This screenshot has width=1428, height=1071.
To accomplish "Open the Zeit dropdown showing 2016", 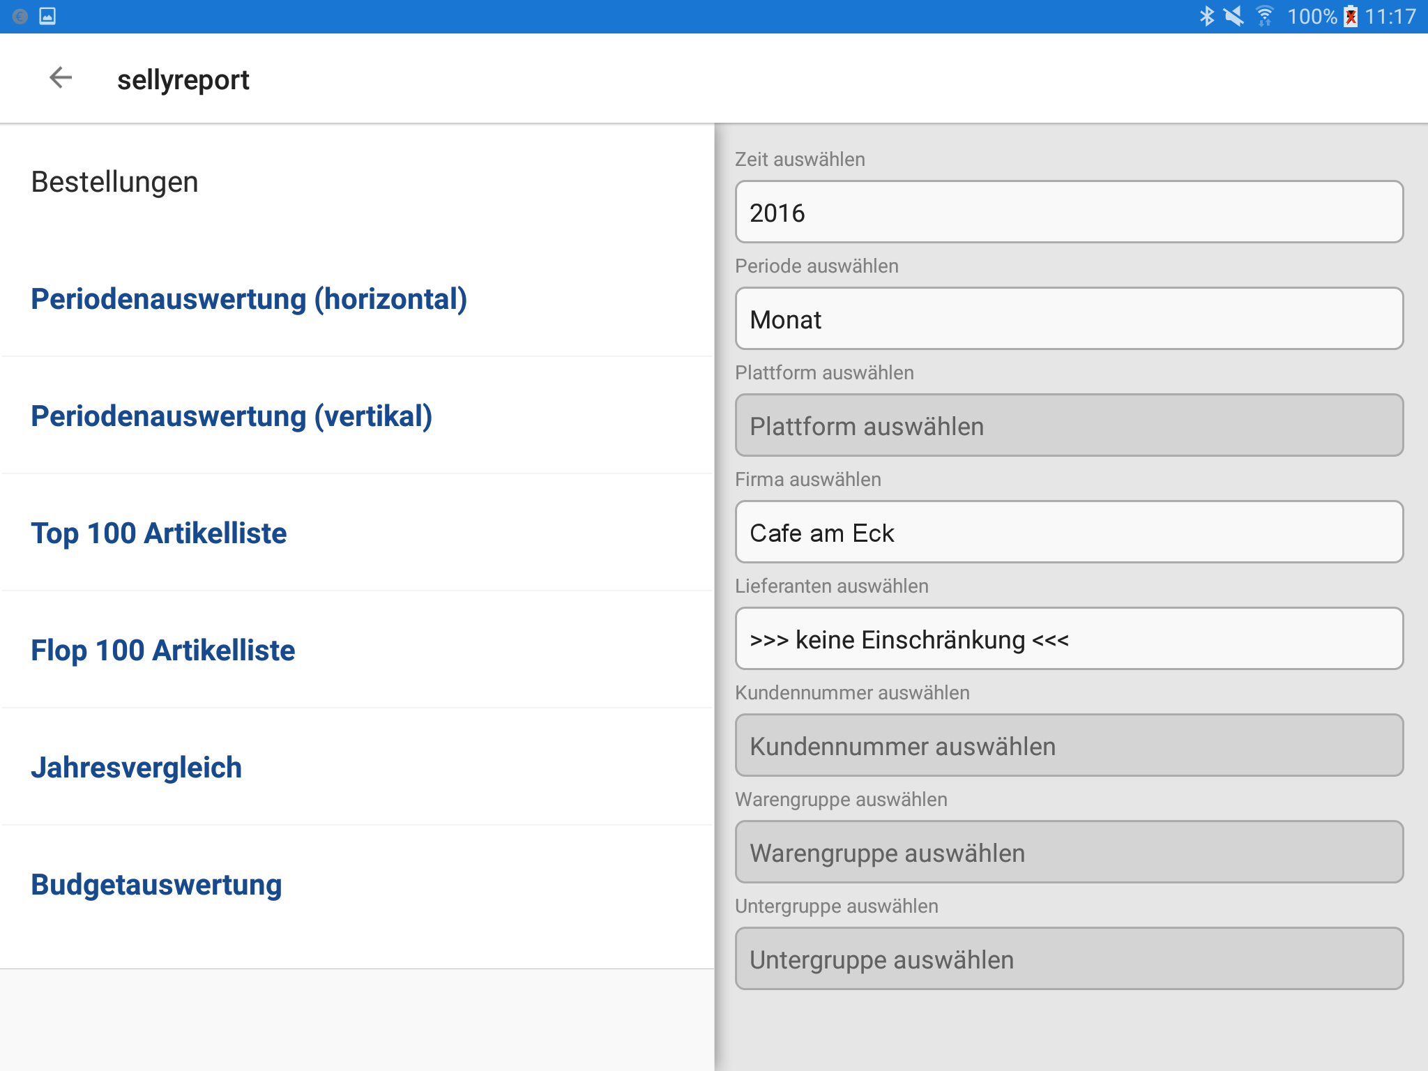I will (1069, 212).
